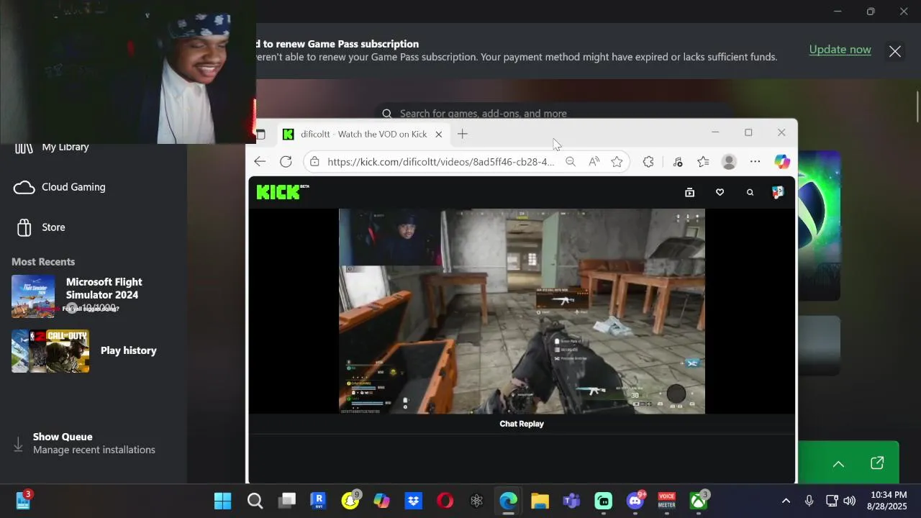The height and width of the screenshot is (518, 921).
Task: Click the Edge address bar URL
Action: point(440,162)
